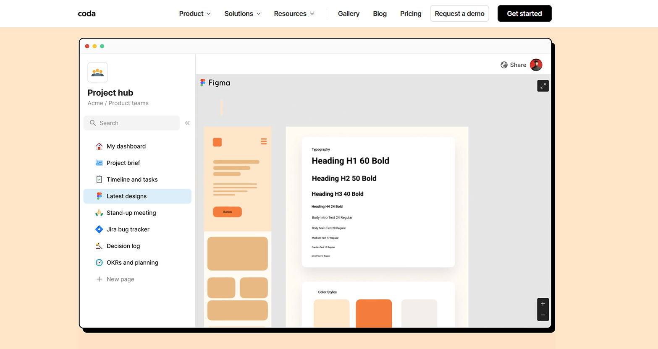Click the user avatar next to Share
Image resolution: width=658 pixels, height=349 pixels.
(x=536, y=65)
